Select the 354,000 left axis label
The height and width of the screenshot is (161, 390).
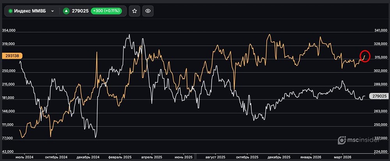(9, 30)
